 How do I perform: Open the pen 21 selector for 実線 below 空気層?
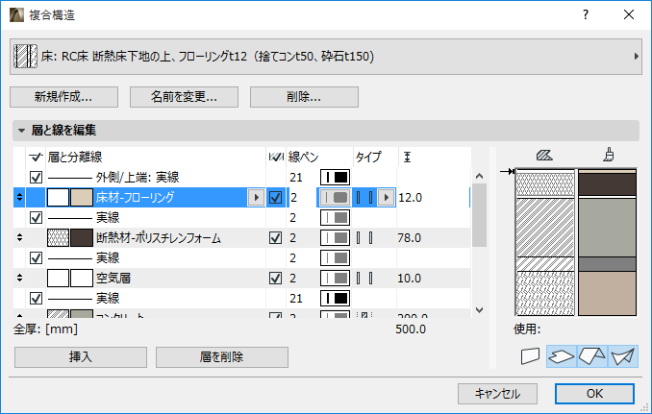pyautogui.click(x=335, y=298)
